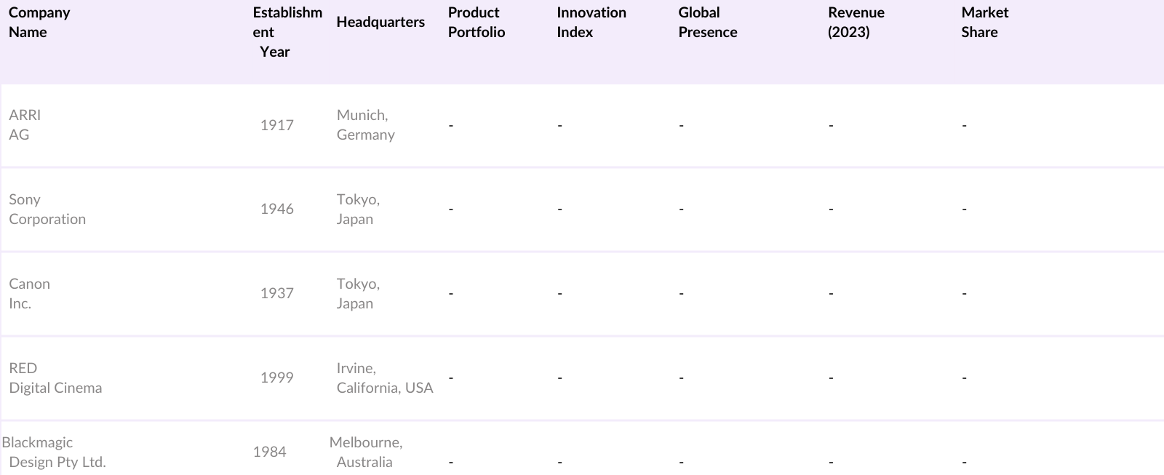Click the Headquarters column header

click(380, 23)
